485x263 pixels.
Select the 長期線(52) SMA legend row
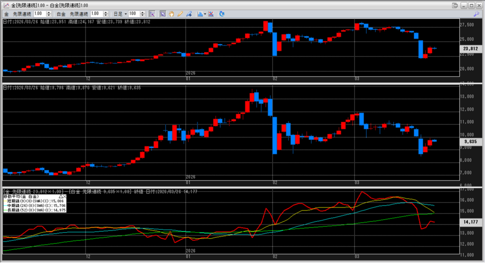click(x=35, y=210)
